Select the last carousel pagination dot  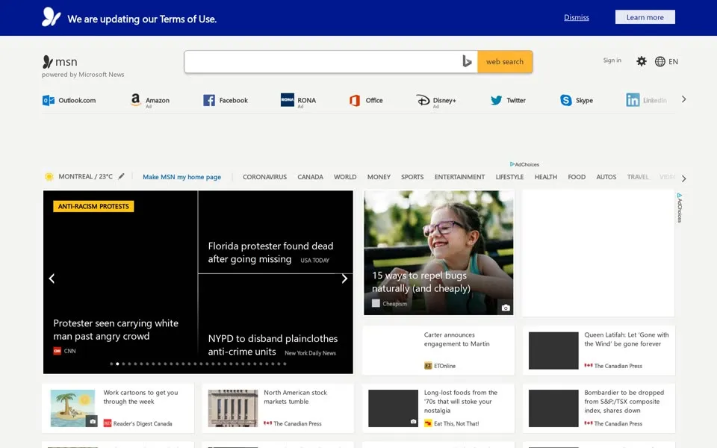285,364
